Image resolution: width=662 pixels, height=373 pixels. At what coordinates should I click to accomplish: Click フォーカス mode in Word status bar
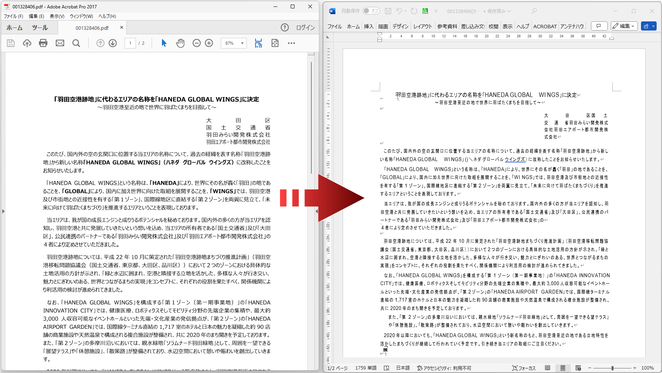[x=524, y=368]
